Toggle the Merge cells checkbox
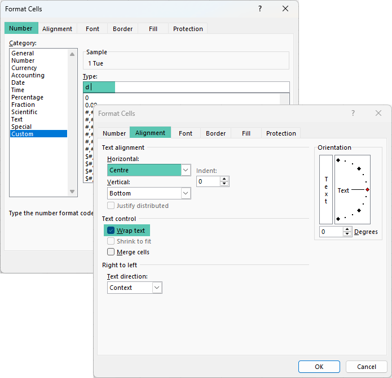392x378 pixels. tap(111, 252)
